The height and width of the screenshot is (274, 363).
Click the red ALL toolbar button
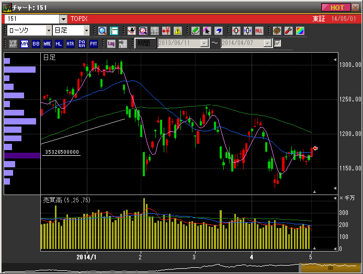(259, 30)
